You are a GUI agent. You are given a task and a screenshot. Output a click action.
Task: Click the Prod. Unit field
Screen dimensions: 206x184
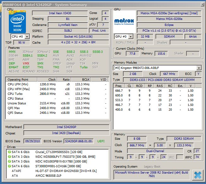99,31
